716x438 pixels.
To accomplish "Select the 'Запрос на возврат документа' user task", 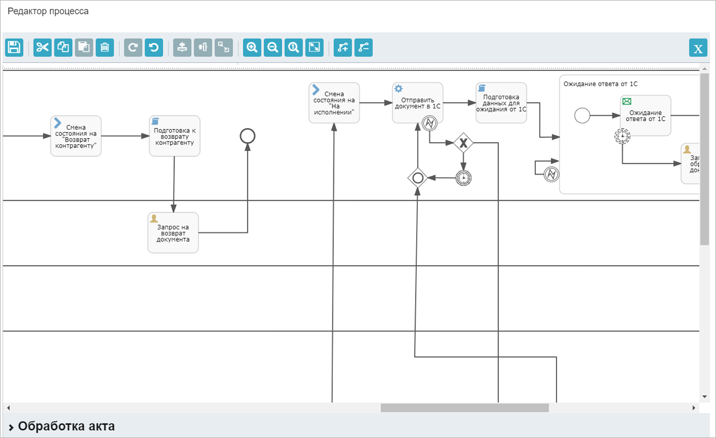I will tap(173, 233).
